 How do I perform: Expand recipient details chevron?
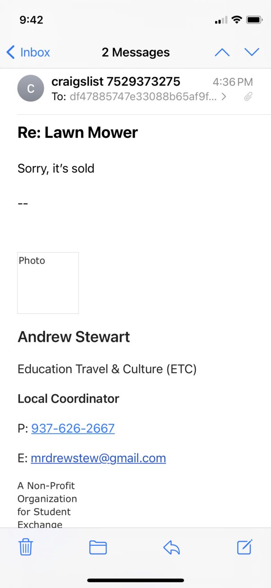click(224, 97)
